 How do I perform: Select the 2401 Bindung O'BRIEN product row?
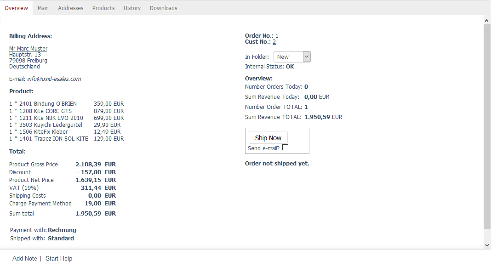tap(66, 103)
